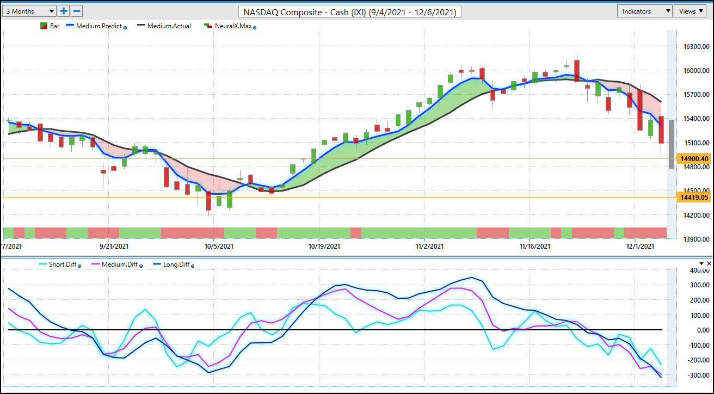714x394 pixels.
Task: Click the 11/2/2021 date axis label
Action: coord(430,247)
